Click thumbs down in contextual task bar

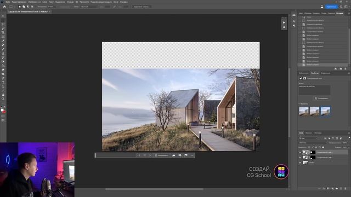180,155
